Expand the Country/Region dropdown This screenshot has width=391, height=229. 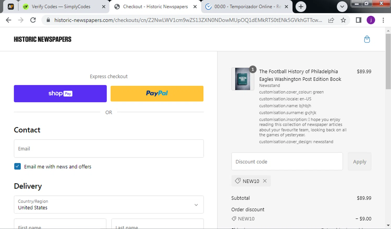(109, 205)
